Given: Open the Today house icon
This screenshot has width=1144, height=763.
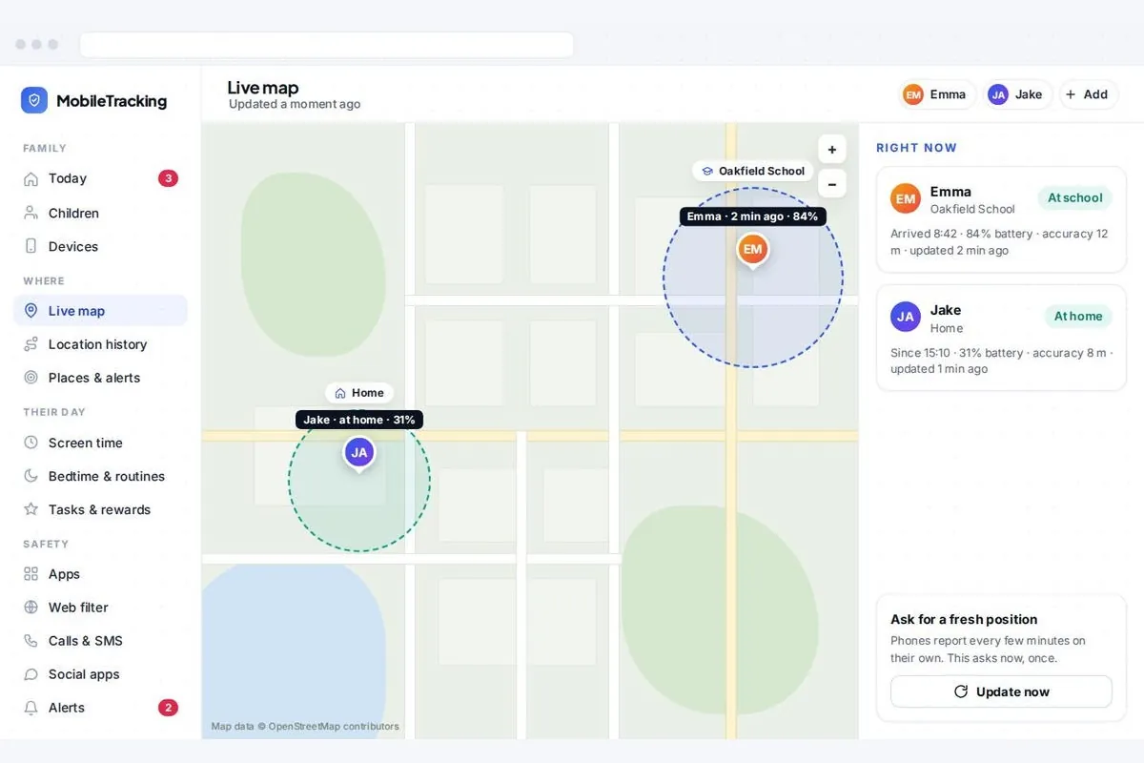Looking at the screenshot, I should [31, 178].
